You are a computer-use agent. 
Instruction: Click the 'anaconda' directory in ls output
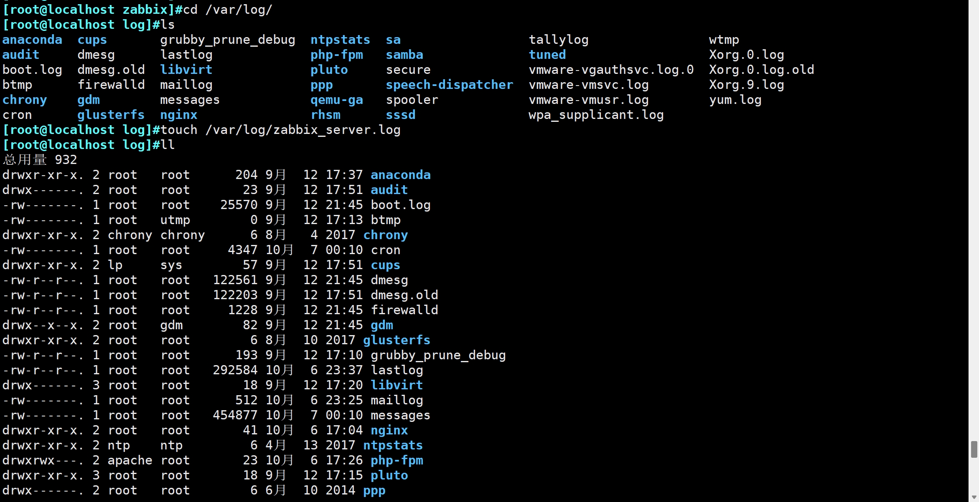click(x=32, y=40)
